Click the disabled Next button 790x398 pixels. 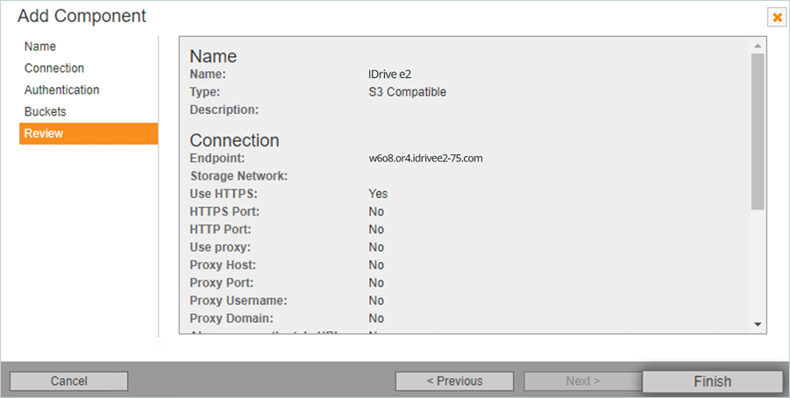click(582, 381)
